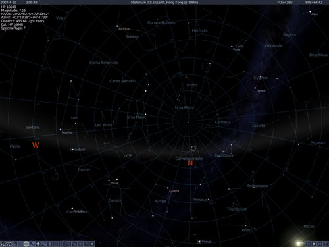Toggle constellation lines display
The height and width of the screenshot is (247, 329).
click(3, 244)
